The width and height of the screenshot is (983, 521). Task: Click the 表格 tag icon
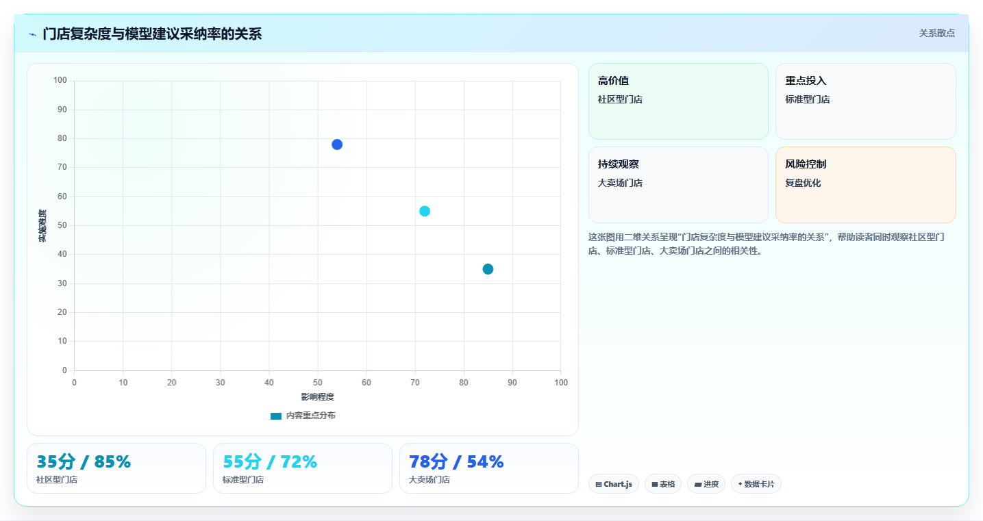[x=654, y=485]
